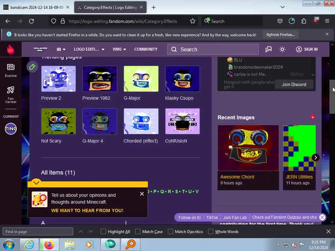Open the G-Major 4 page thumbnail
The width and height of the screenshot is (335, 251).
(x=99, y=121)
